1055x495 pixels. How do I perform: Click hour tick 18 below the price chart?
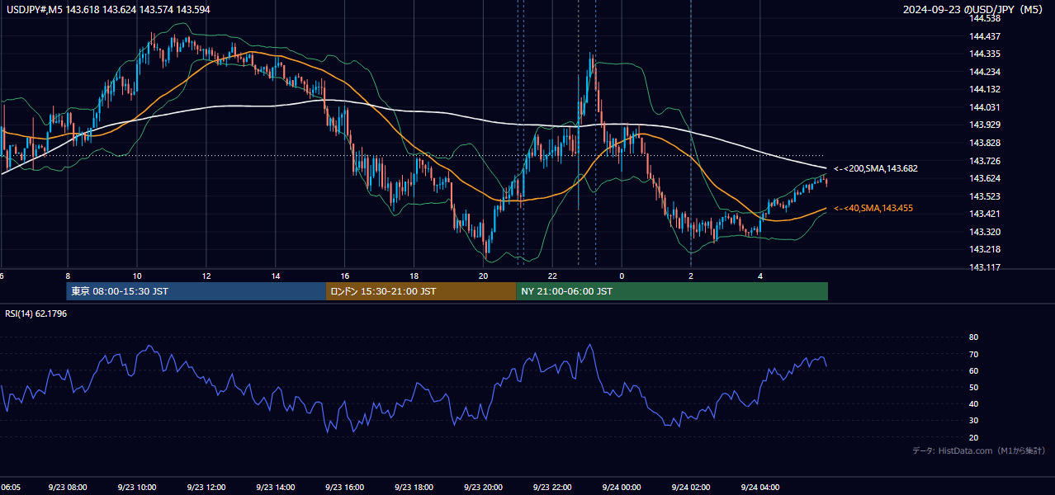[414, 276]
